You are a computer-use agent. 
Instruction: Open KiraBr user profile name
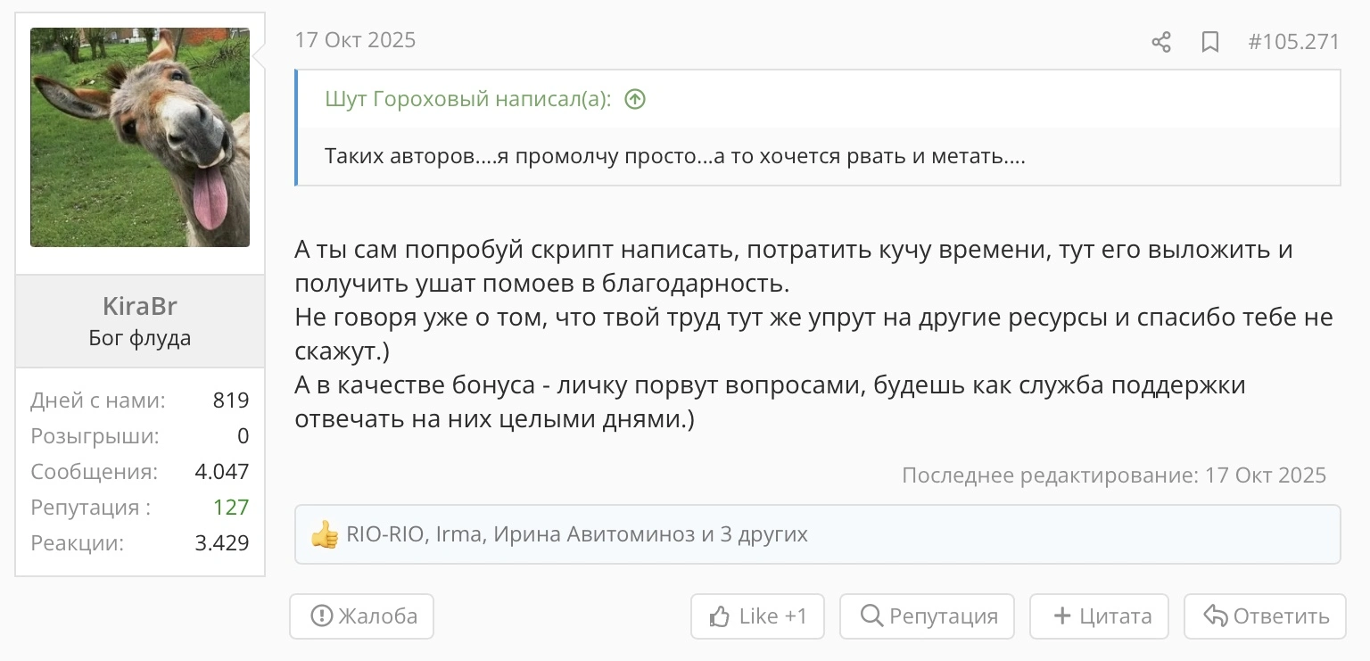(140, 307)
